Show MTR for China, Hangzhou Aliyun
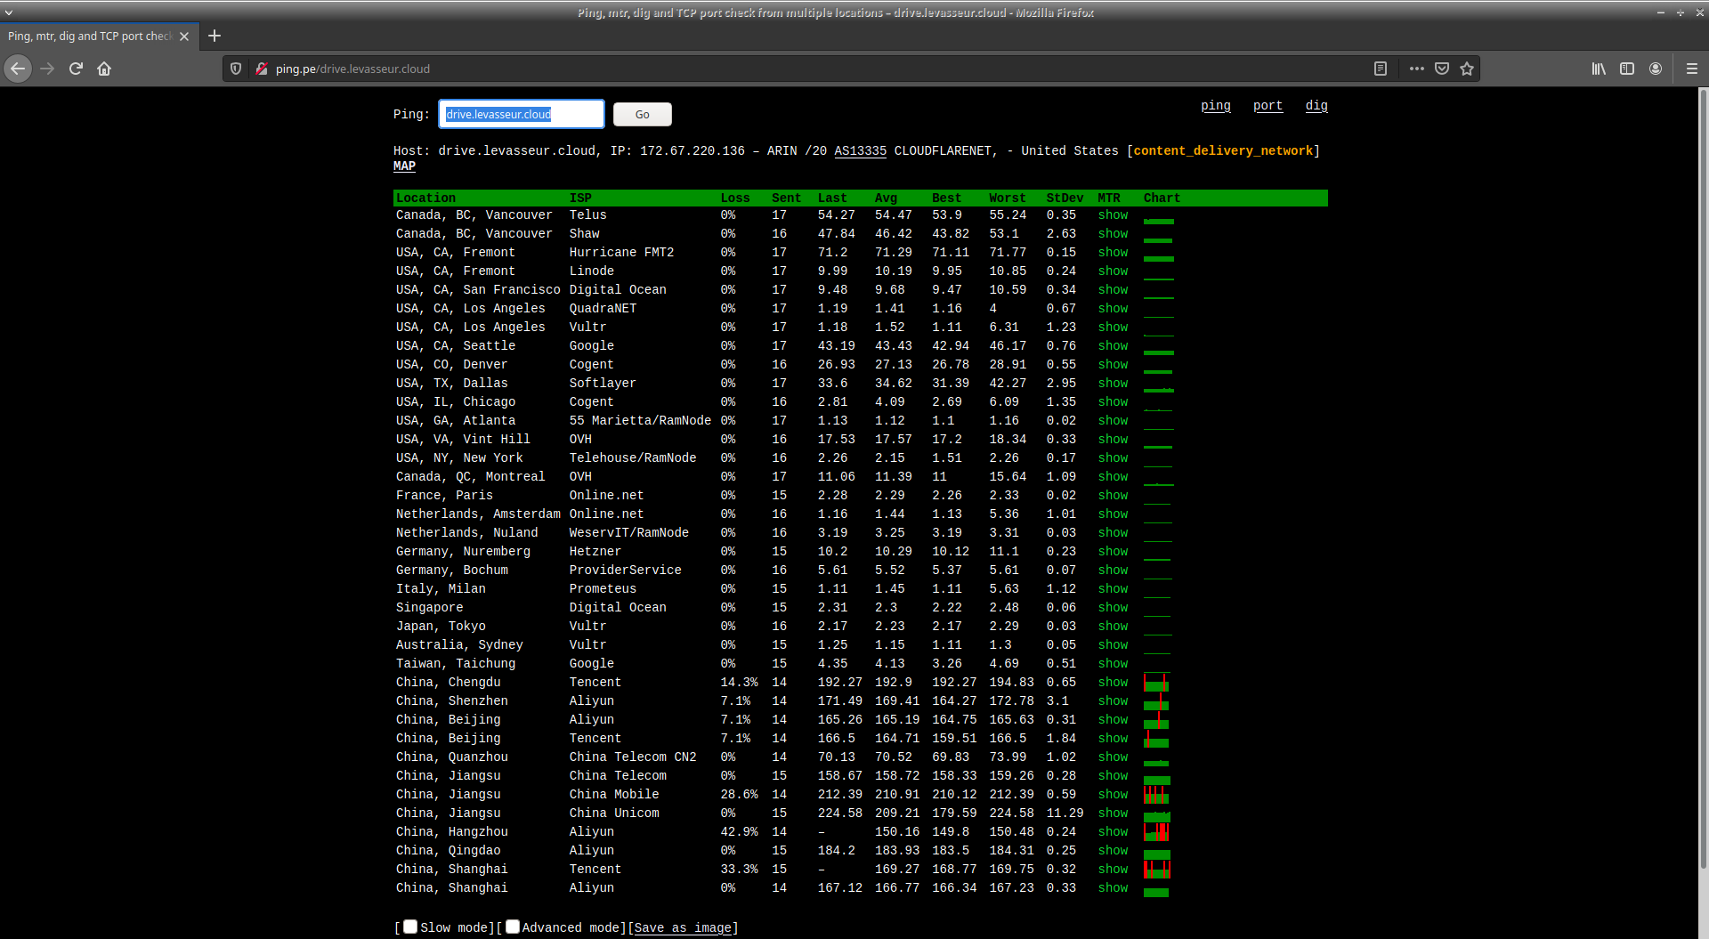Image resolution: width=1709 pixels, height=939 pixels. pos(1113,832)
